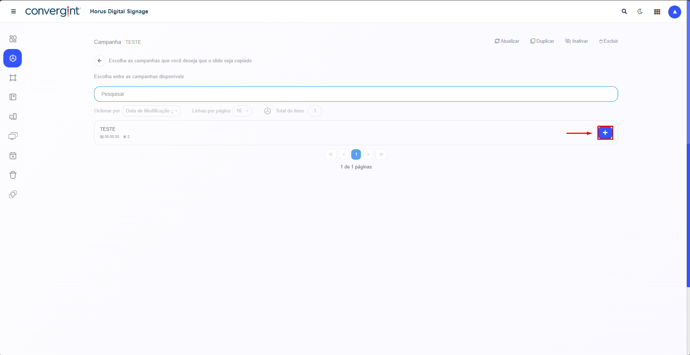Image resolution: width=690 pixels, height=355 pixels.
Task: Go to the next page arrow
Action: tap(368, 154)
